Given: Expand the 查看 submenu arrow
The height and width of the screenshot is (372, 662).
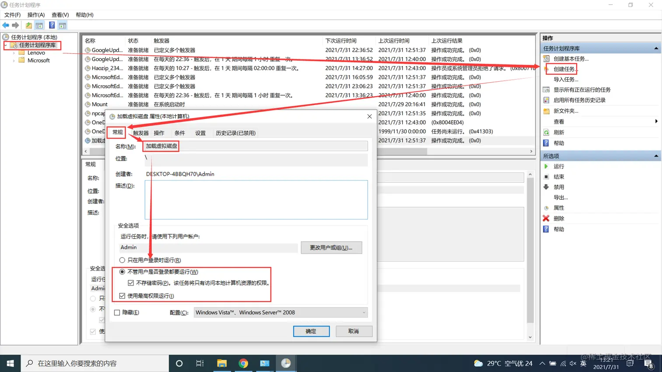Looking at the screenshot, I should [x=656, y=122].
